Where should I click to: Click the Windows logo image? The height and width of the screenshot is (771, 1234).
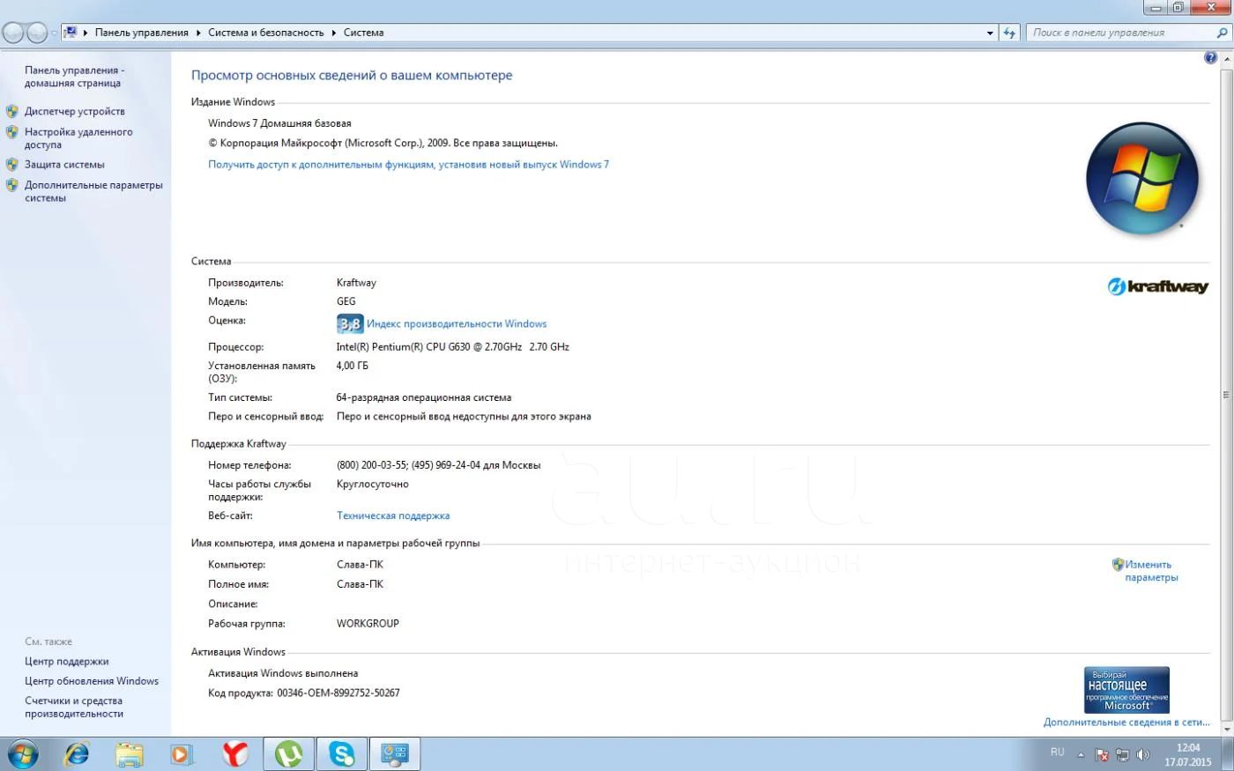(x=1142, y=179)
